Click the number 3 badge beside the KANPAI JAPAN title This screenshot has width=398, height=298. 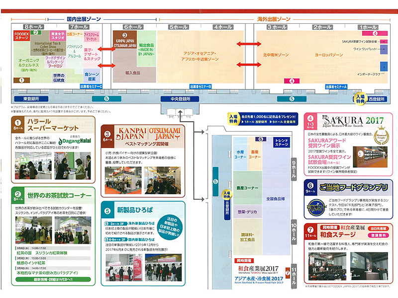click(107, 134)
